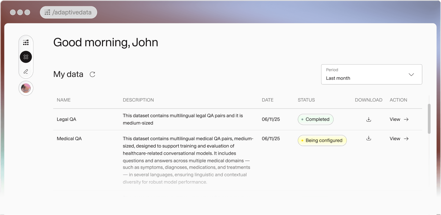This screenshot has width=441, height=215.
Task: Sort by the DATE column header
Action: point(267,100)
